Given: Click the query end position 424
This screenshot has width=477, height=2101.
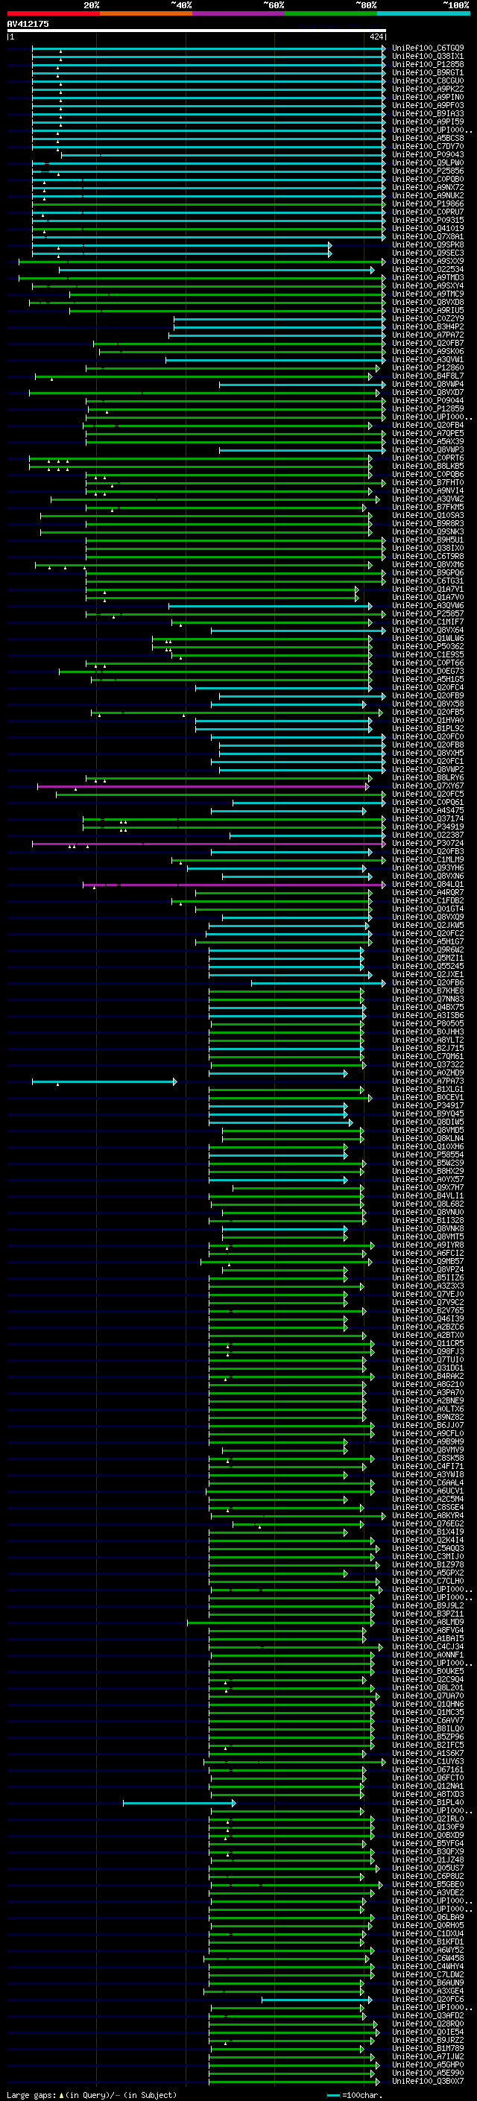Looking at the screenshot, I should pos(376,37).
